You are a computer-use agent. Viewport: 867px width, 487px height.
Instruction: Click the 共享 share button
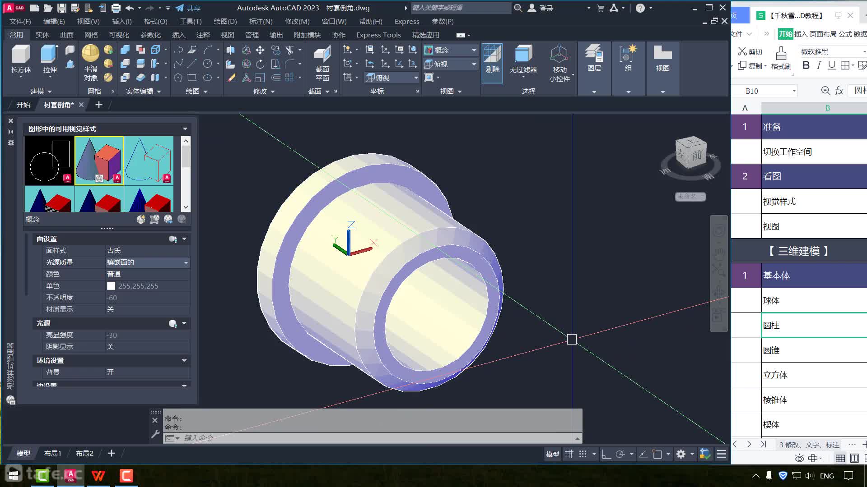tap(188, 8)
